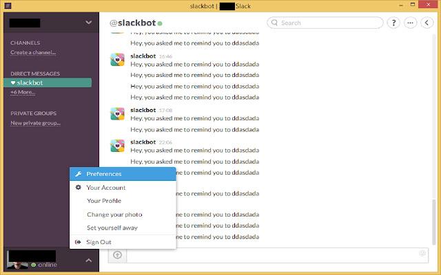Toggle the flexpane with the left arrow icon
This screenshot has height=275, width=441.
[x=427, y=23]
